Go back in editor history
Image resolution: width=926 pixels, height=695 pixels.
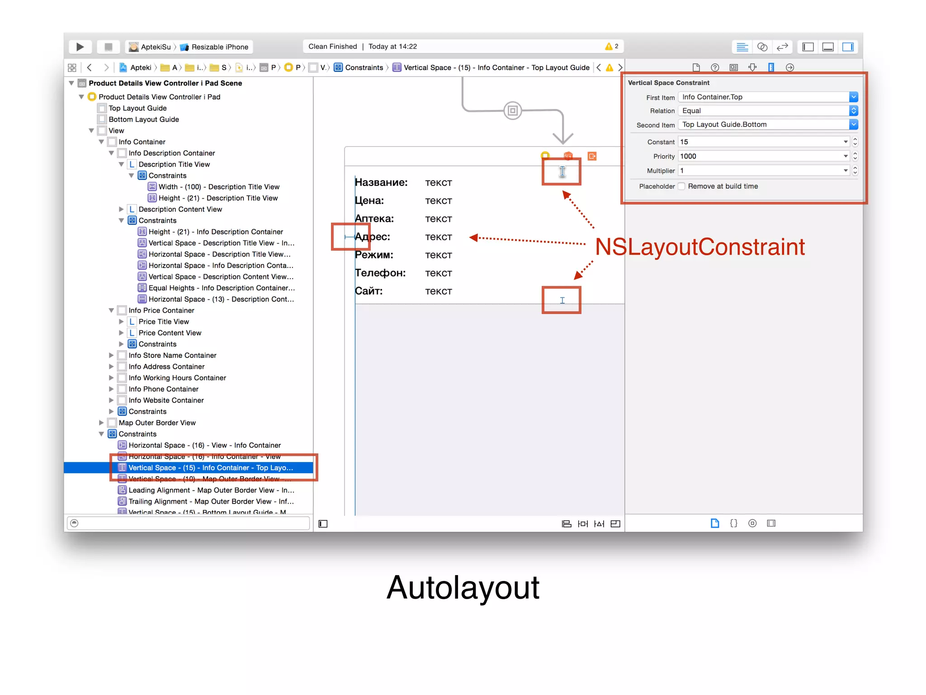tap(90, 67)
